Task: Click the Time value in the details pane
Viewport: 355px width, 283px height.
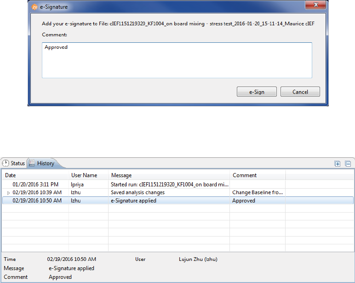Action: pyautogui.click(x=72, y=259)
